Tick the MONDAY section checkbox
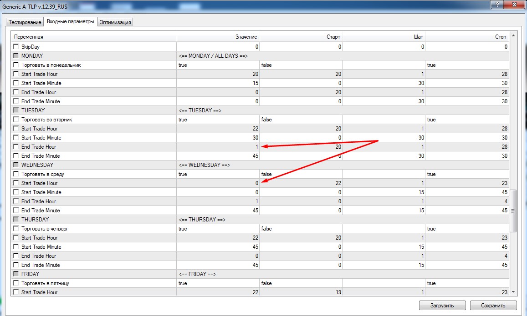This screenshot has height=316, width=527. [16, 55]
